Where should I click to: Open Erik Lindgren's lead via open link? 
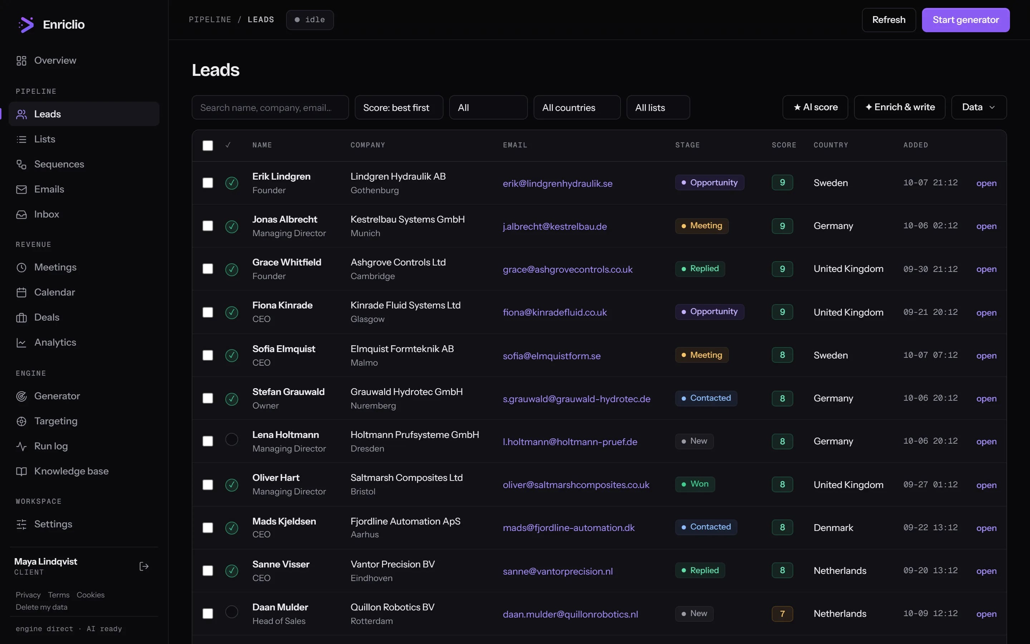coord(986,184)
